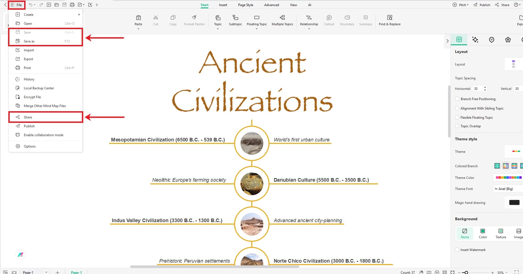Click the zoom in plus button

[x=492, y=273]
